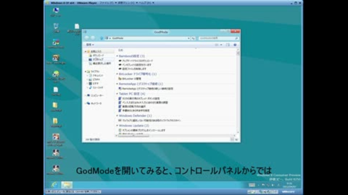Select Computer in the navigation pane
Image resolution: width=348 pixels, height=195 pixels.
click(95, 95)
